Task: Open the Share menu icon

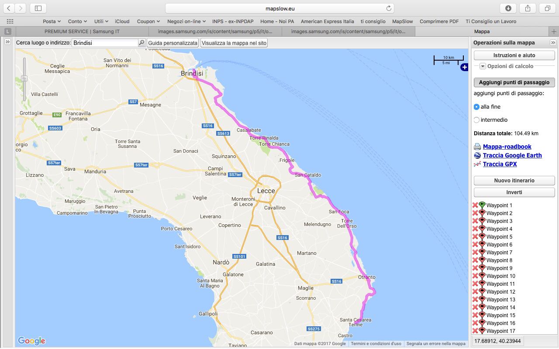Action: [528, 8]
